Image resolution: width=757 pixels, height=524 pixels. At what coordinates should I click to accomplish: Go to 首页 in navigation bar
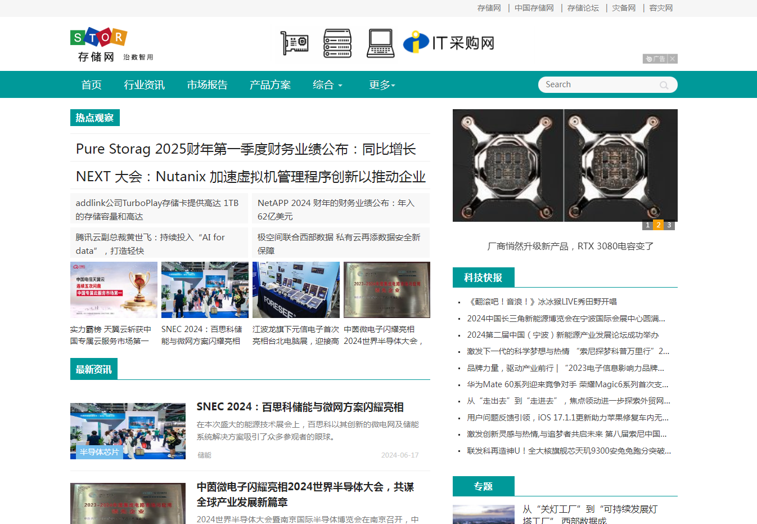[x=92, y=84]
